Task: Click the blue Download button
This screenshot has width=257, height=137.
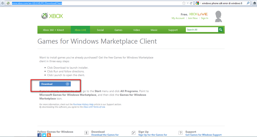Action: [x=55, y=84]
